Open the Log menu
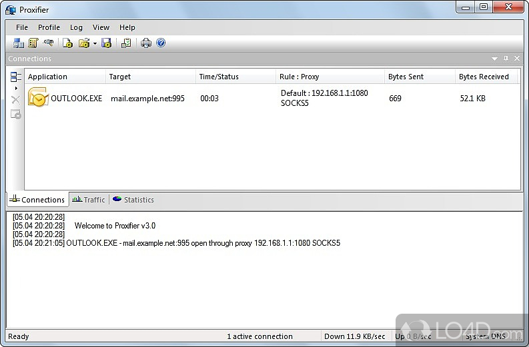The height and width of the screenshot is (347, 529). (76, 27)
